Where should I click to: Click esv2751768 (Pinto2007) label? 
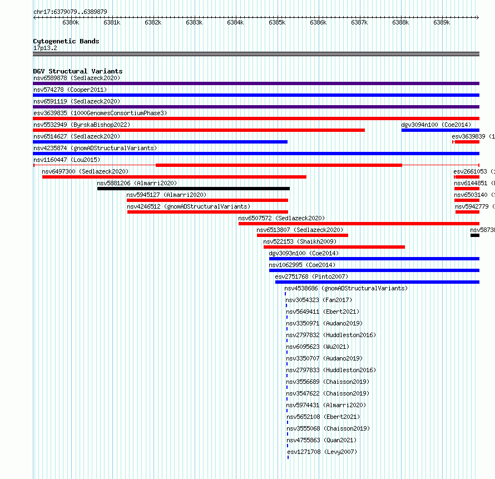pyautogui.click(x=311, y=276)
